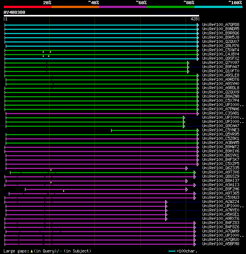
Task: Click the UniRef100_C4JBY4 label
Action: [221, 54]
